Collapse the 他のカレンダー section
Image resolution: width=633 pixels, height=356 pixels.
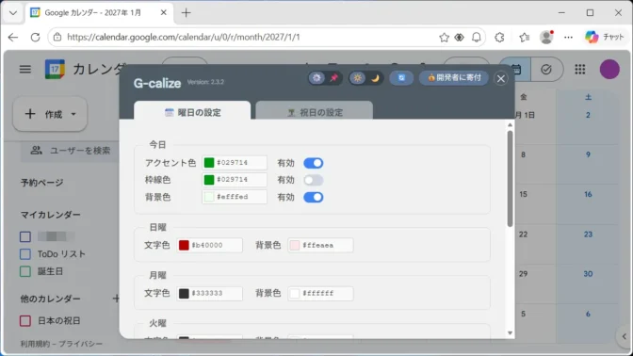(51, 299)
